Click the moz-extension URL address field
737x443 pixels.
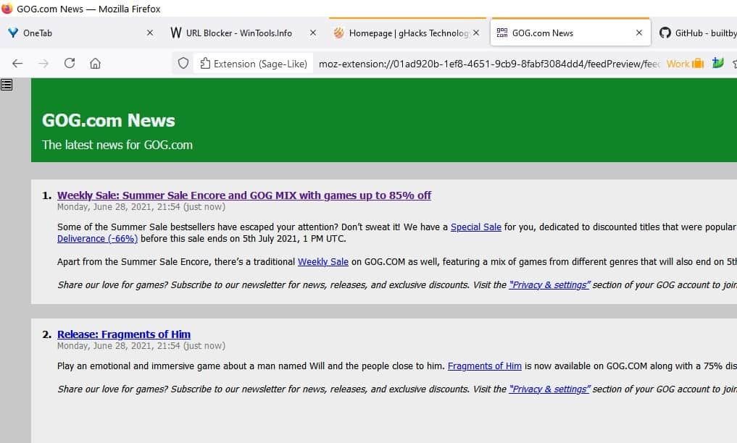click(x=489, y=64)
